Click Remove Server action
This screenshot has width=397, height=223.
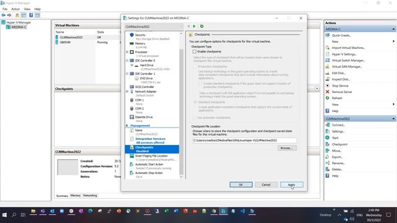(342, 92)
